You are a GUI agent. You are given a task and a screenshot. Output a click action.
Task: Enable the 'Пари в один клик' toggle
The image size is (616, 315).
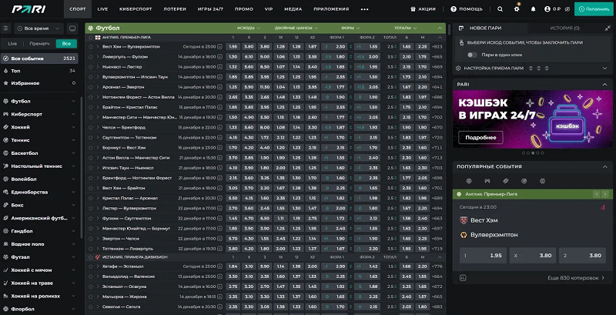tap(471, 55)
